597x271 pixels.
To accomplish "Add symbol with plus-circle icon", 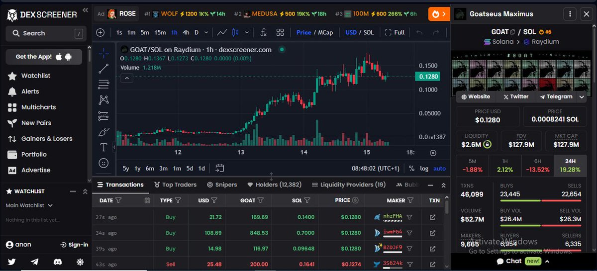I will (x=100, y=33).
